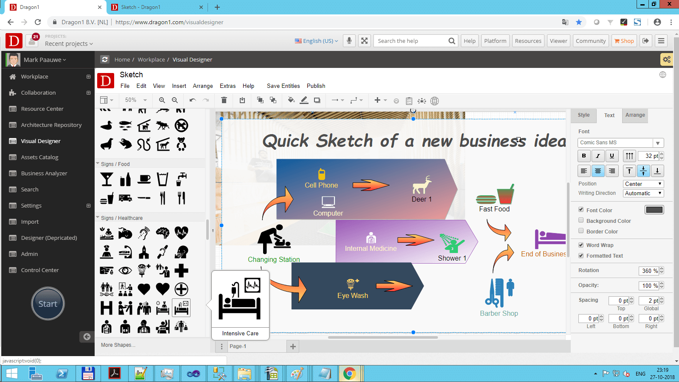The width and height of the screenshot is (679, 382).
Task: Click the add page plus button
Action: [293, 346]
